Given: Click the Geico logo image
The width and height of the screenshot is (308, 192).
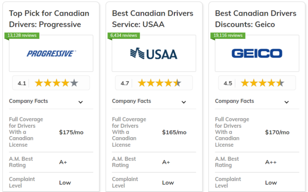Looking at the screenshot, I should [x=257, y=53].
